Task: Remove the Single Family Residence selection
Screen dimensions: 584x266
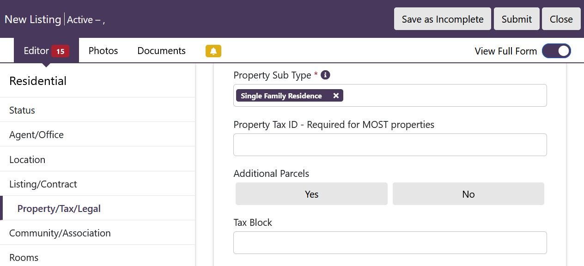Action: [336, 96]
